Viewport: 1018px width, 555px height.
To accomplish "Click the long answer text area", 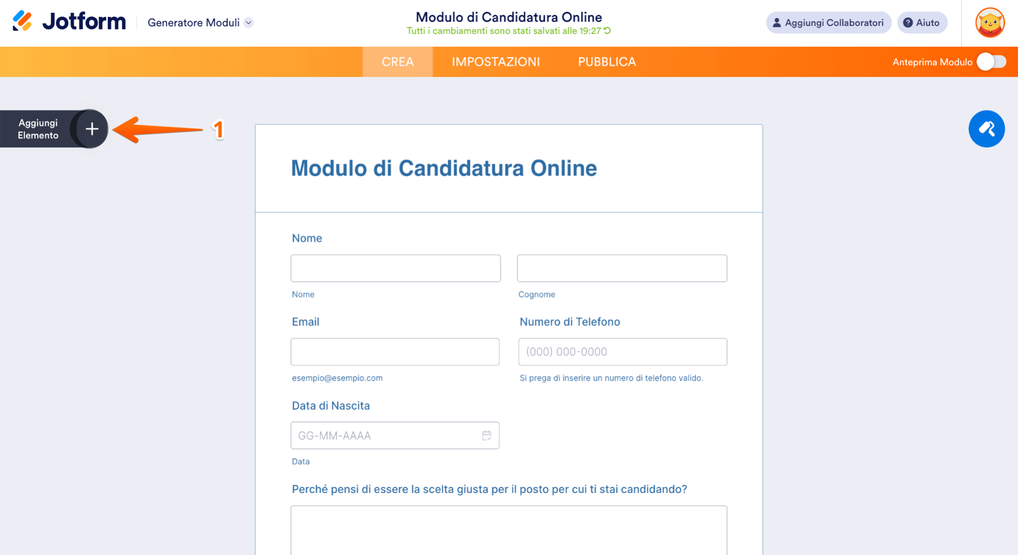I will click(508, 530).
